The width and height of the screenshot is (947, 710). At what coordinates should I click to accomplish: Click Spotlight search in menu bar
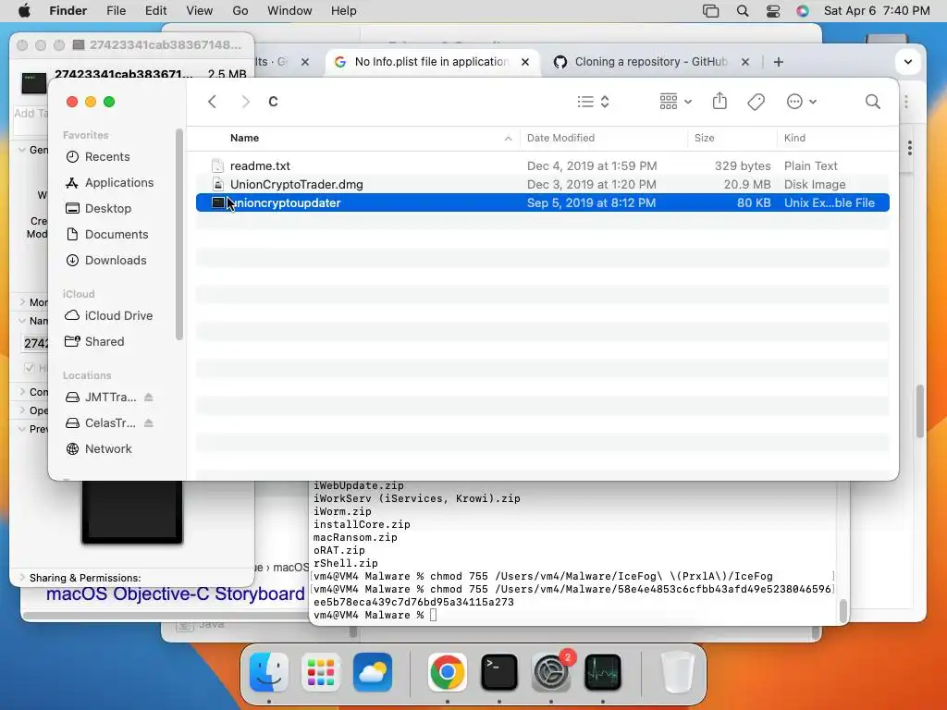pos(743,11)
